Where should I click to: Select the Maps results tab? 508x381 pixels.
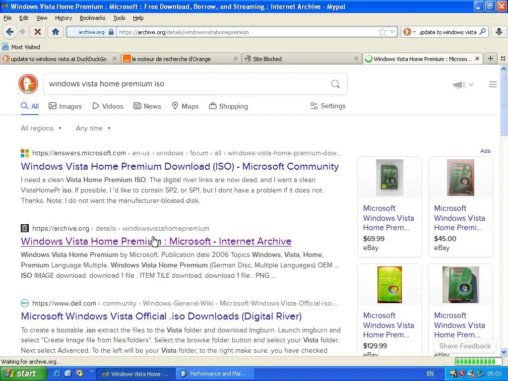(x=186, y=106)
